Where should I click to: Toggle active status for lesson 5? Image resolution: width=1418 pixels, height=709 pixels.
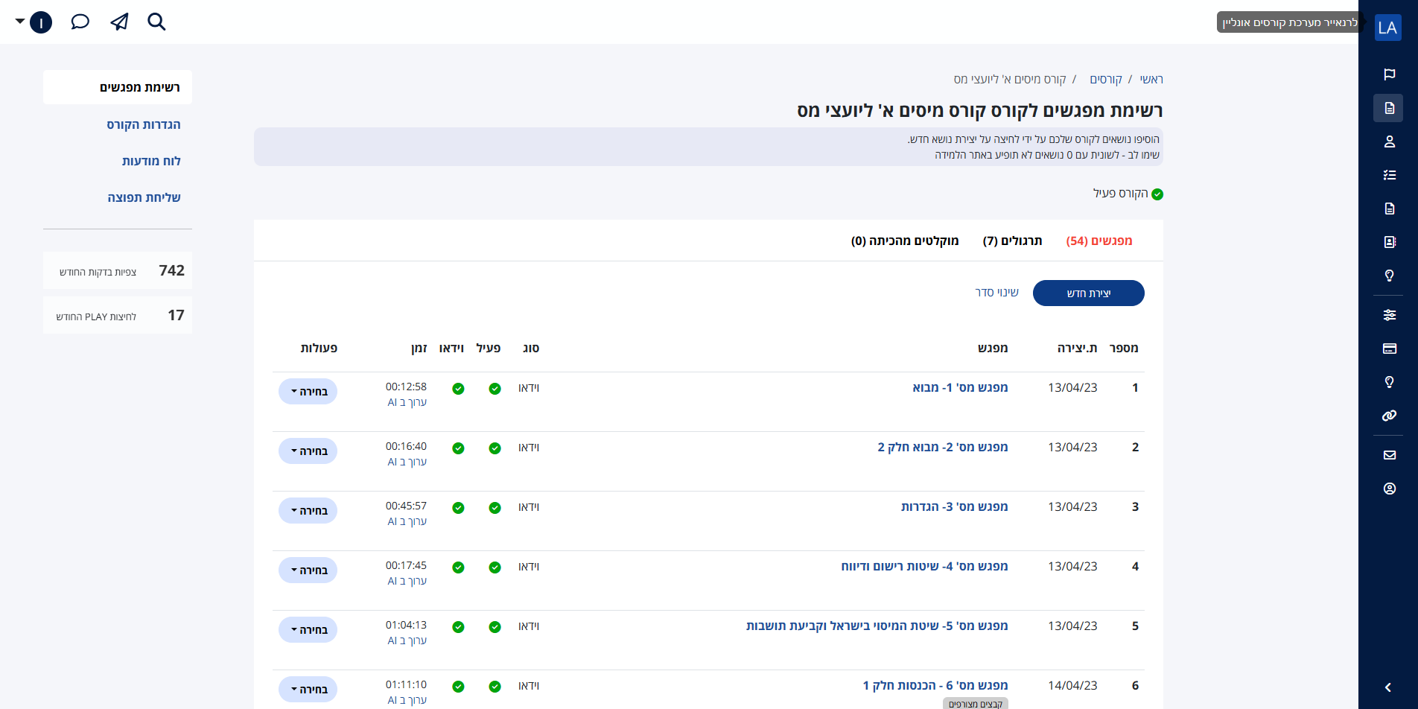pos(495,627)
